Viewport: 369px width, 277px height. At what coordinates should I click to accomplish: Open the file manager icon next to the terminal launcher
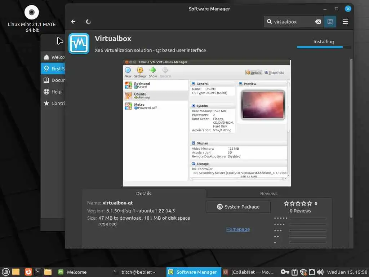(48, 272)
